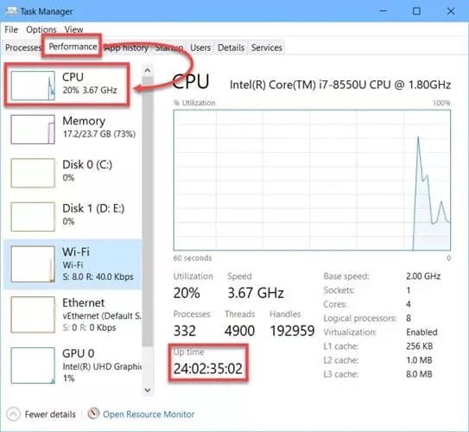The height and width of the screenshot is (432, 469).
Task: Select the Memory 17.2/23.7 GB entry
Action: coord(73,130)
